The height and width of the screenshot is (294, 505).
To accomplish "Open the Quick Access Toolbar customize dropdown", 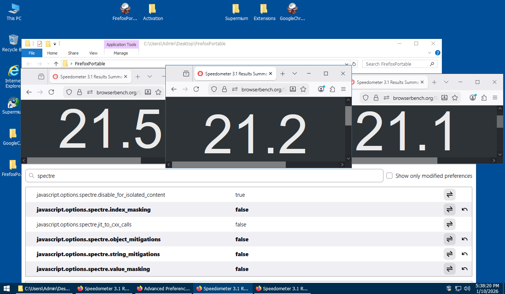I will click(x=55, y=44).
